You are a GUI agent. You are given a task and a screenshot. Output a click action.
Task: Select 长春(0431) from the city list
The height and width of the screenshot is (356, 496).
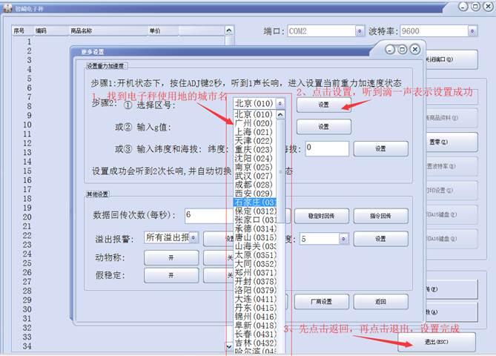click(x=254, y=334)
